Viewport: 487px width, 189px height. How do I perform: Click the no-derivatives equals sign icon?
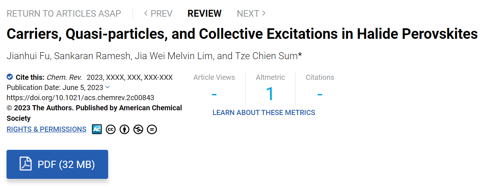(x=152, y=129)
